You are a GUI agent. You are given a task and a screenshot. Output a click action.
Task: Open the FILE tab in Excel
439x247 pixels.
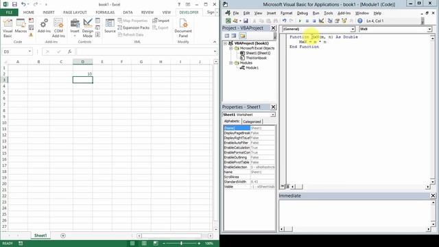pyautogui.click(x=9, y=12)
